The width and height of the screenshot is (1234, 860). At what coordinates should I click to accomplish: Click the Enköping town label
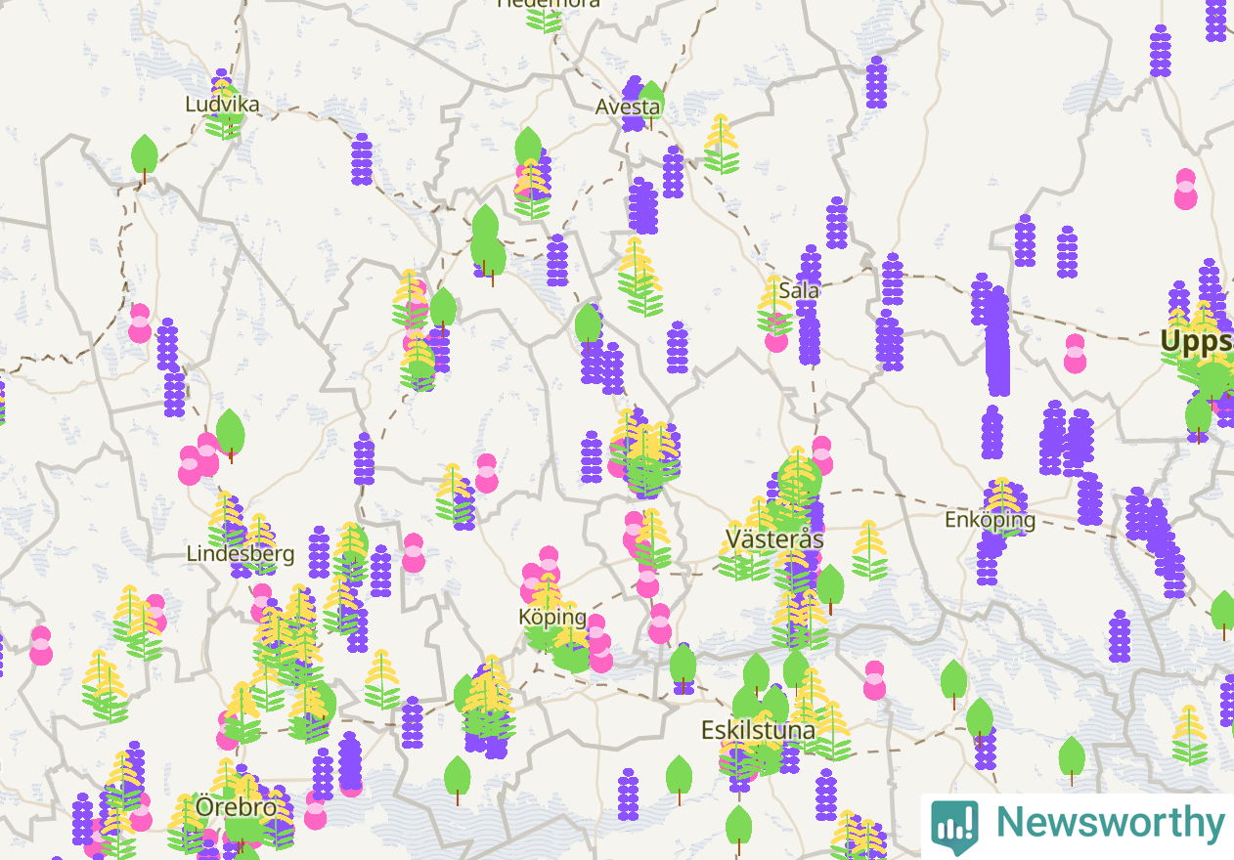[x=990, y=520]
